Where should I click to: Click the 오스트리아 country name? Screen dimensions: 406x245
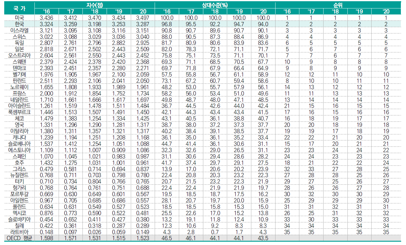pyautogui.click(x=19, y=55)
